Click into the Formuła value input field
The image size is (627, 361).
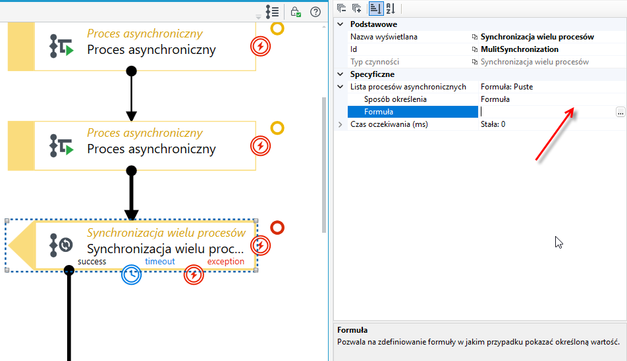click(x=547, y=112)
